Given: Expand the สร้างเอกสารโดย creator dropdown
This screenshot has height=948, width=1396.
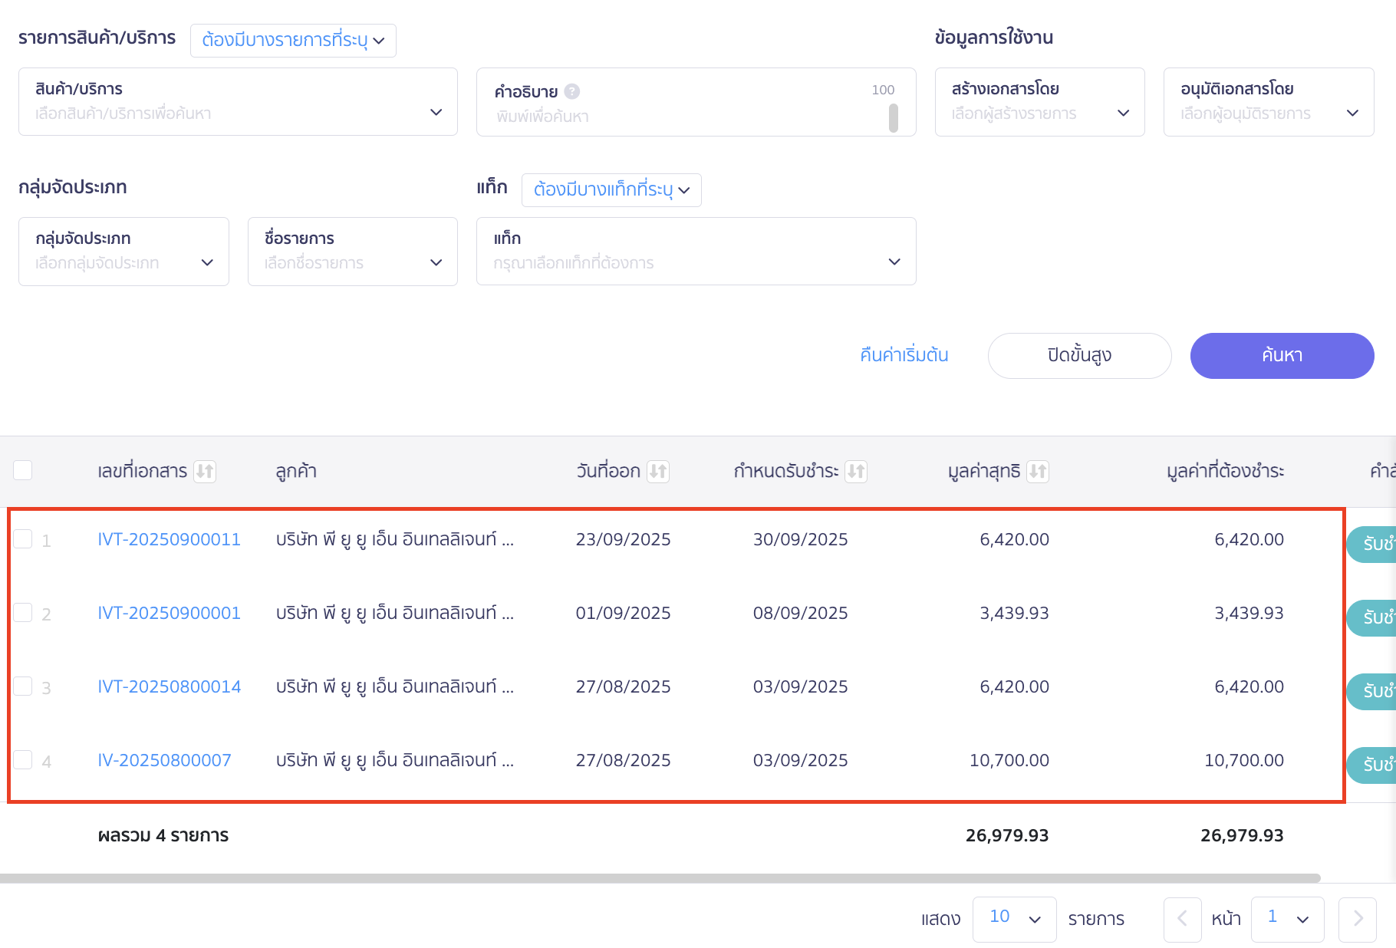Looking at the screenshot, I should pyautogui.click(x=1039, y=102).
